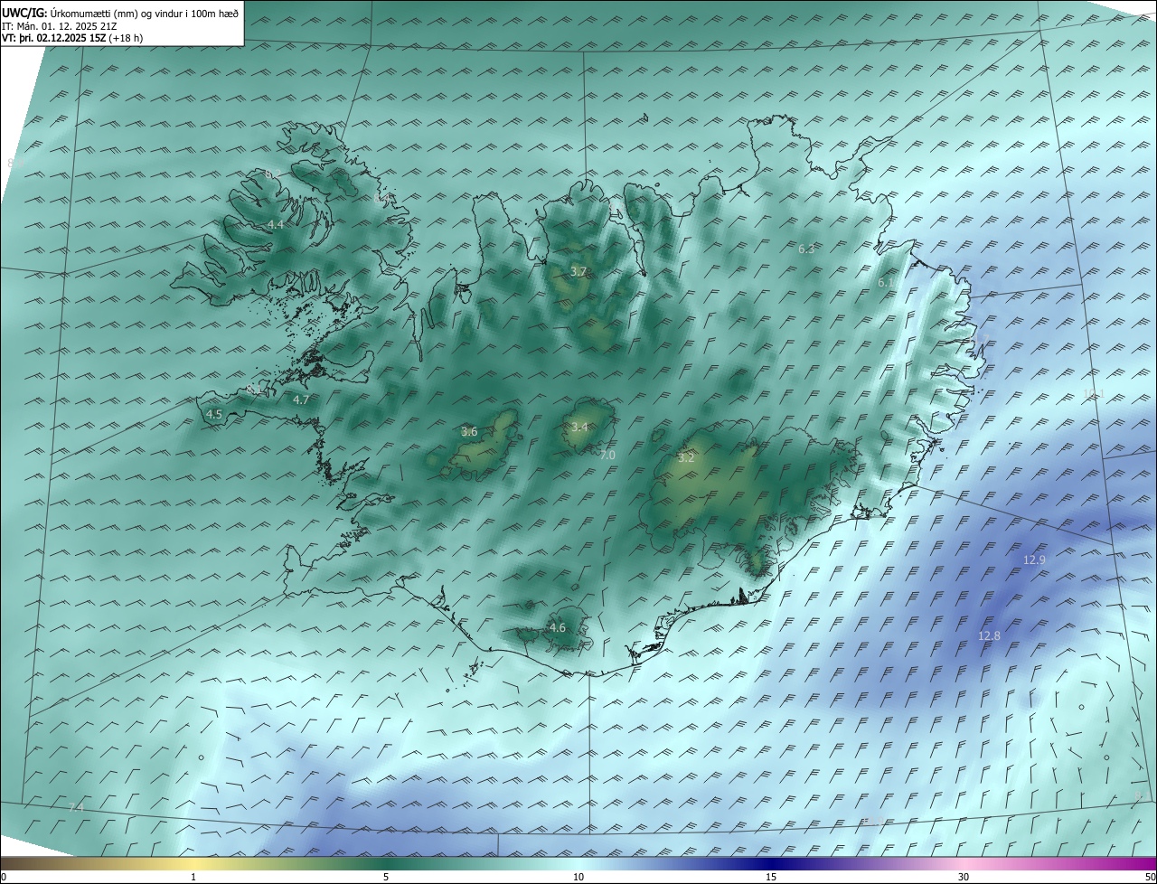
Task: Click the 6.1 value label on the map
Action: click(x=886, y=283)
